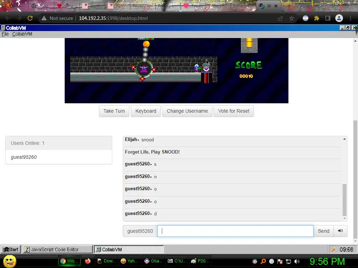Click the orange magnifier tray icon
The image size is (358, 268).
click(x=263, y=261)
